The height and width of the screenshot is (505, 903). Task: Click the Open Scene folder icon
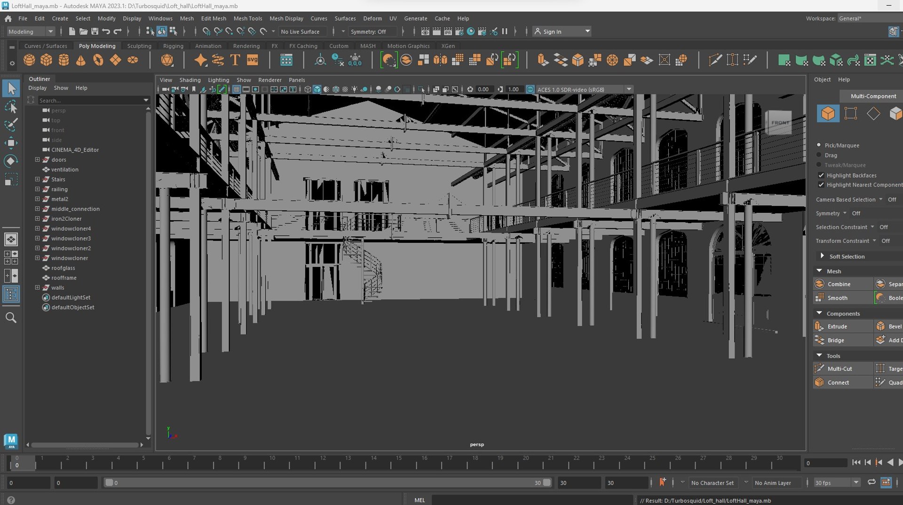(x=83, y=31)
